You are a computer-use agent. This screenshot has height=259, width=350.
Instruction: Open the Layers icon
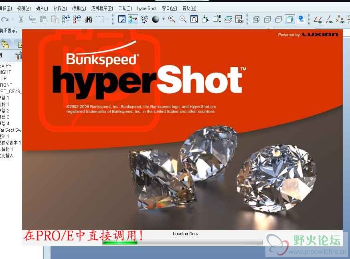[x=228, y=19]
